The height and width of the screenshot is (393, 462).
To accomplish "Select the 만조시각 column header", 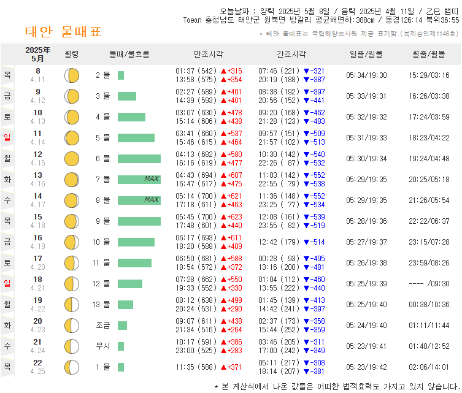I will click(209, 54).
